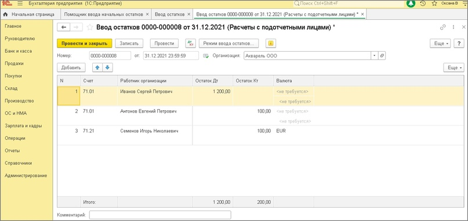Open Зарплата и кадры section

tap(23, 126)
